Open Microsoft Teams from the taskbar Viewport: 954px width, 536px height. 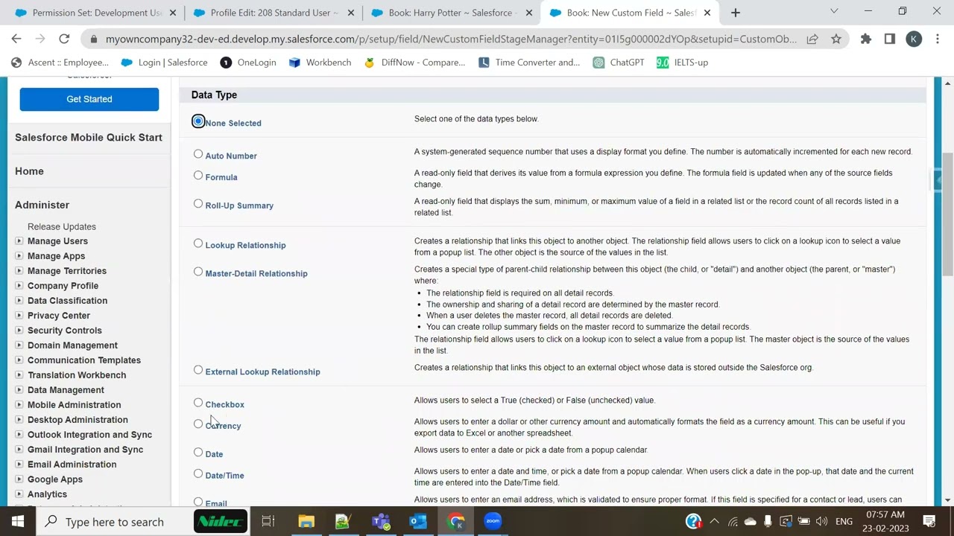point(381,521)
